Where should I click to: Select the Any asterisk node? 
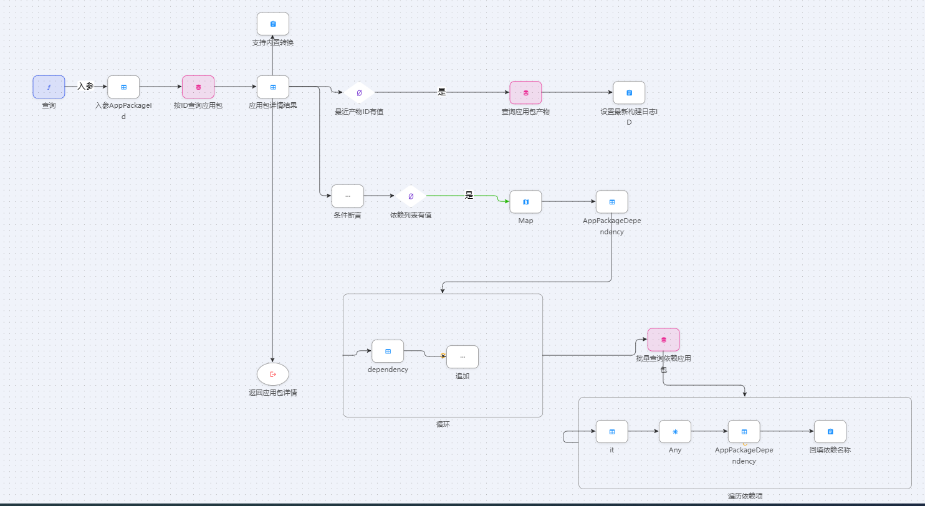[x=675, y=431]
